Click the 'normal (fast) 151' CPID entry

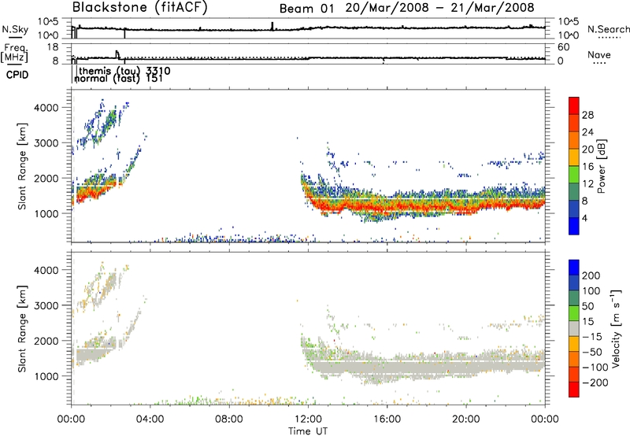pyautogui.click(x=119, y=78)
